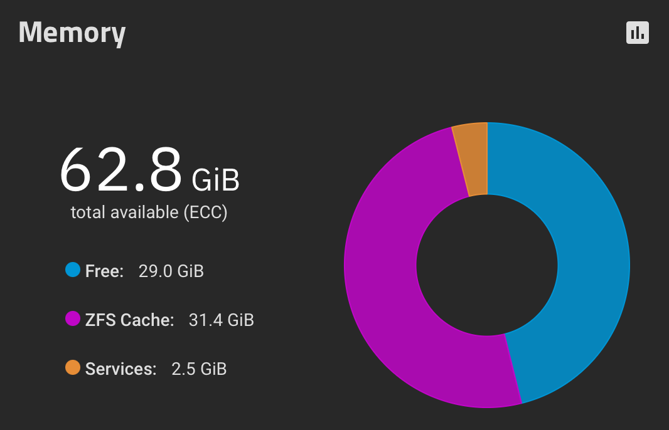
Task: Click the Free: label text
Action: (105, 271)
